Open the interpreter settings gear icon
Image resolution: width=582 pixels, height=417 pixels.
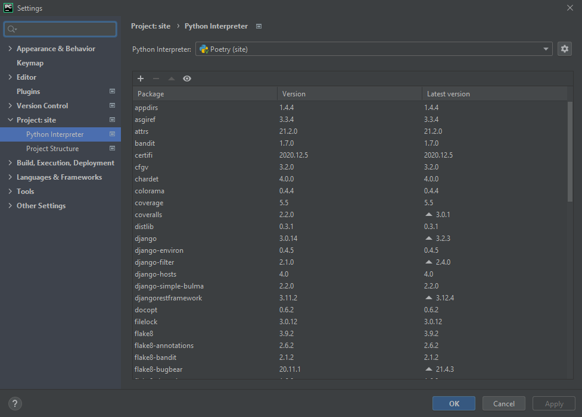coord(564,49)
